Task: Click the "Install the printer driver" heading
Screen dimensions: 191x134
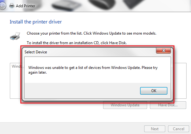Action: click(36, 22)
